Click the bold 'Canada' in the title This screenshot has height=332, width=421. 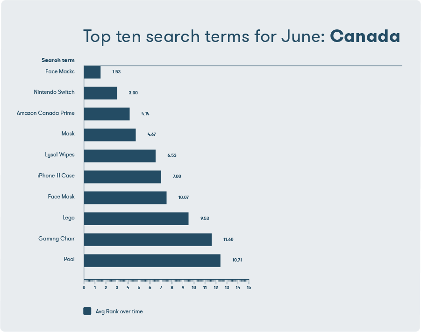365,36
